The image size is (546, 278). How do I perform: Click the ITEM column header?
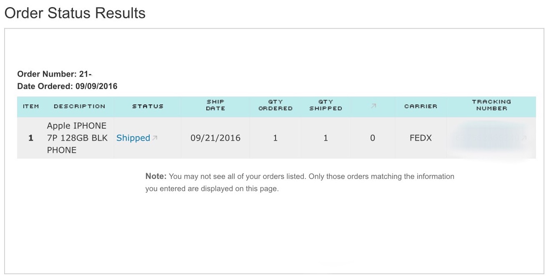coord(31,107)
